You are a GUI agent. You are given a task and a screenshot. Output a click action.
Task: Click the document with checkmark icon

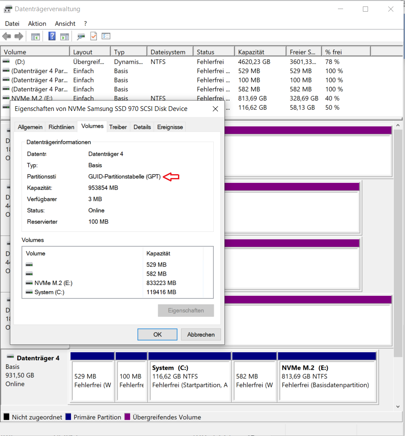(94, 36)
